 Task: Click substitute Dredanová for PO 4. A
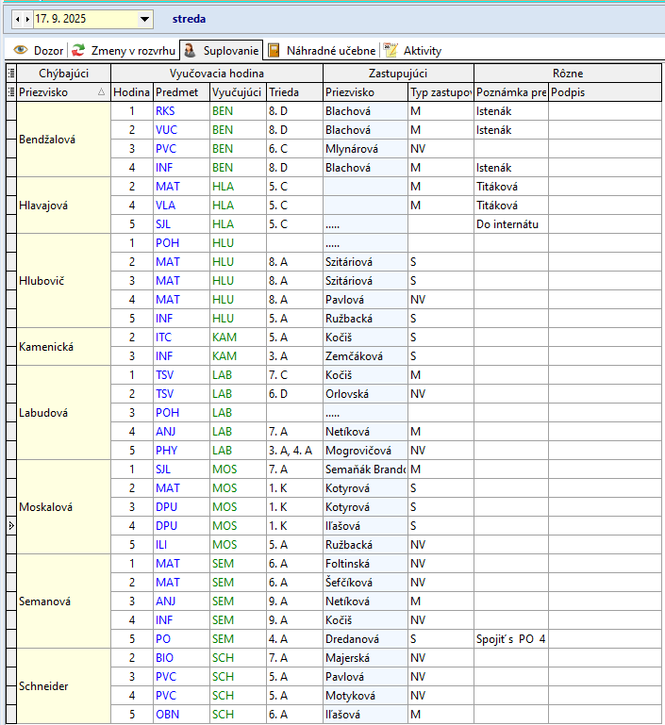pos(365,639)
